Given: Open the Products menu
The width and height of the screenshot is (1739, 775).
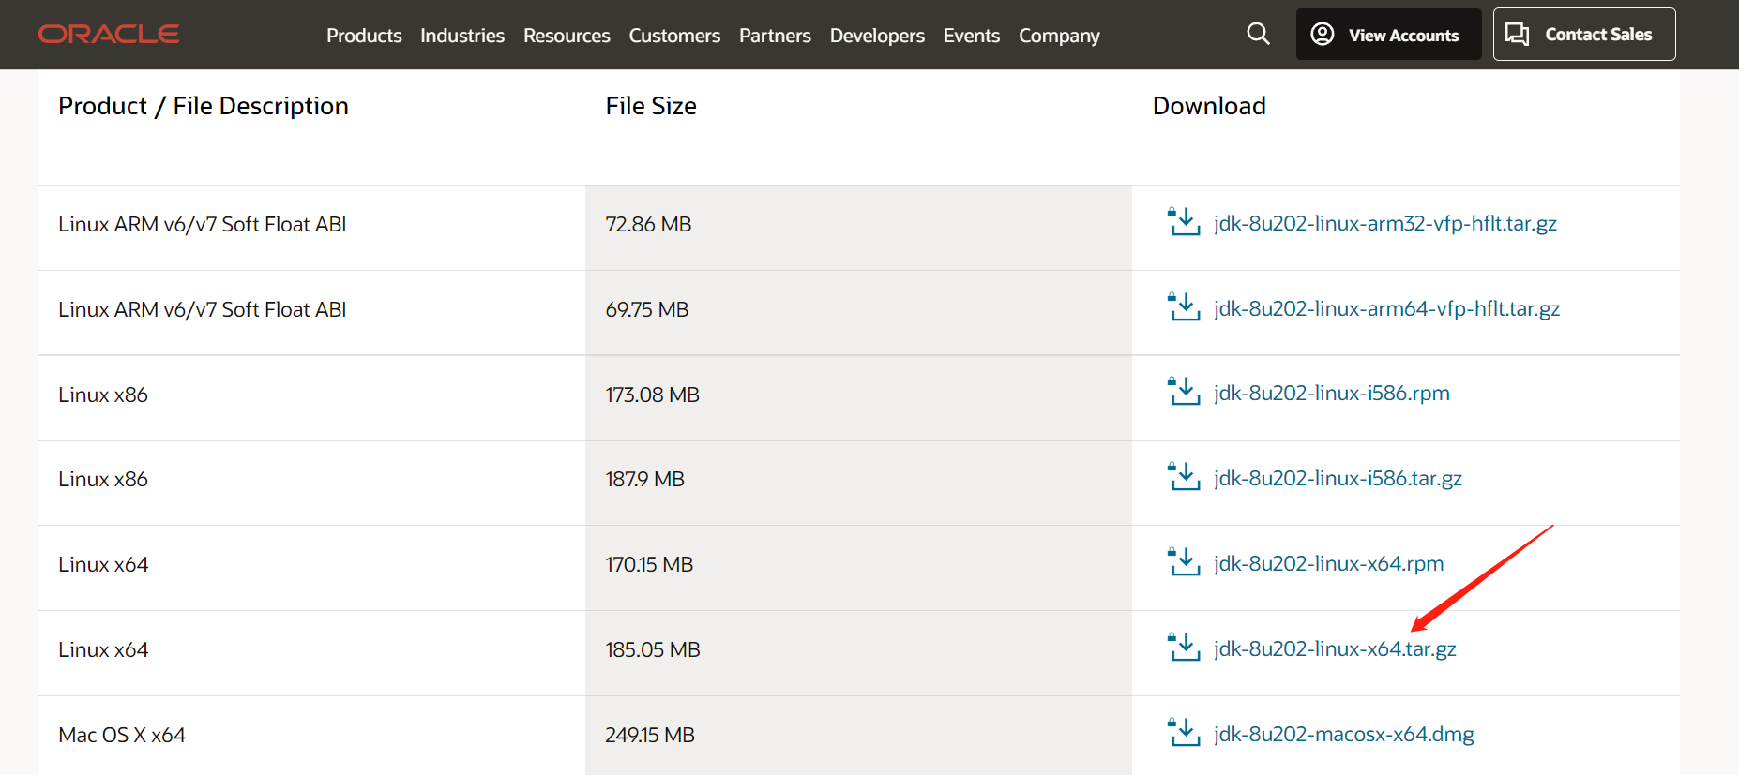Looking at the screenshot, I should [364, 36].
